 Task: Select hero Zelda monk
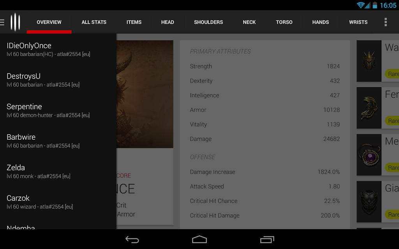point(58,171)
